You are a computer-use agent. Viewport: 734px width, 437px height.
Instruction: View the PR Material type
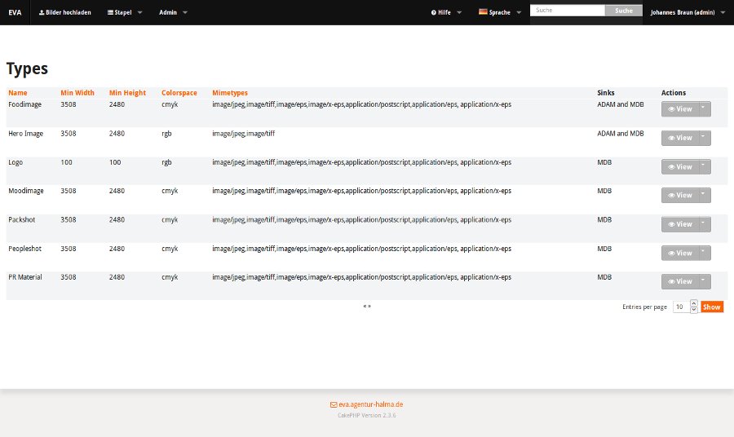(679, 281)
